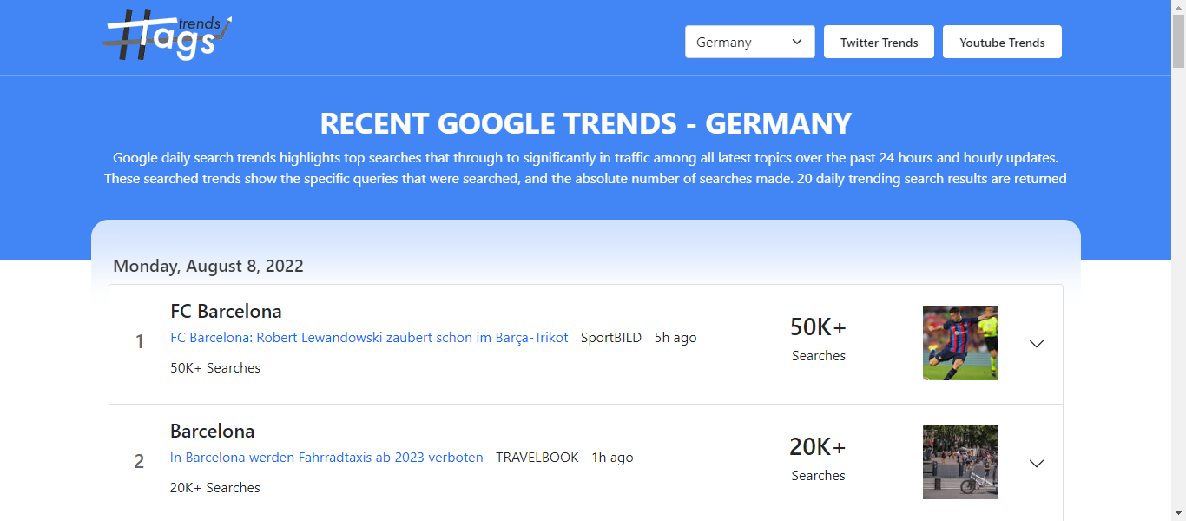Viewport: 1186px width, 521px height.
Task: Open the Robert Lewandowski Barça-Trikot article
Action: pos(368,337)
